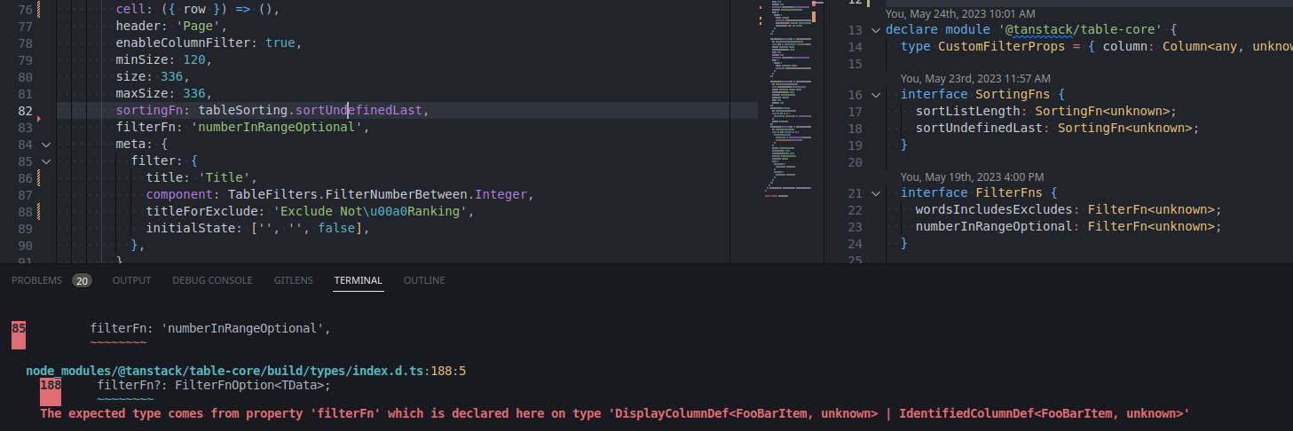Screen dimensions: 1293x431
Task: Click 'sortListLength' on line 17 in right editor
Action: click(x=968, y=112)
